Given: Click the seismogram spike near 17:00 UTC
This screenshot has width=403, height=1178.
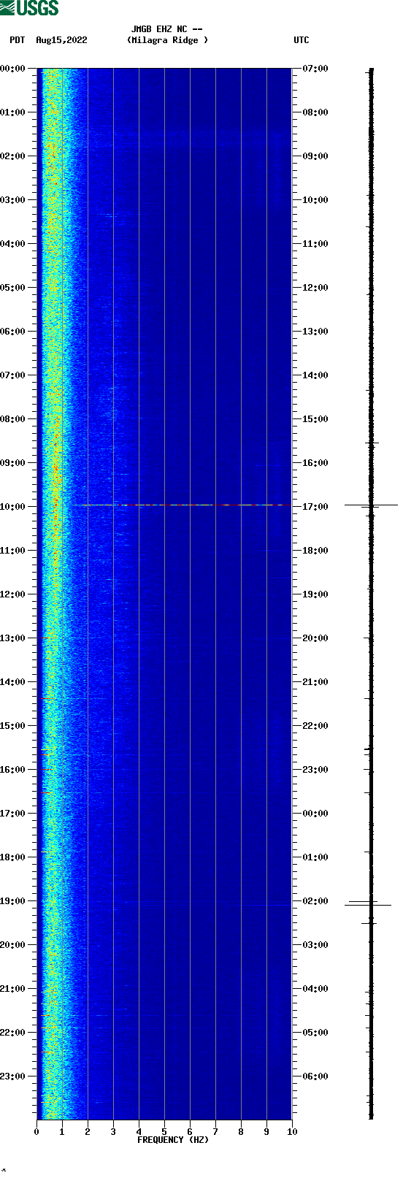Looking at the screenshot, I should click(371, 505).
